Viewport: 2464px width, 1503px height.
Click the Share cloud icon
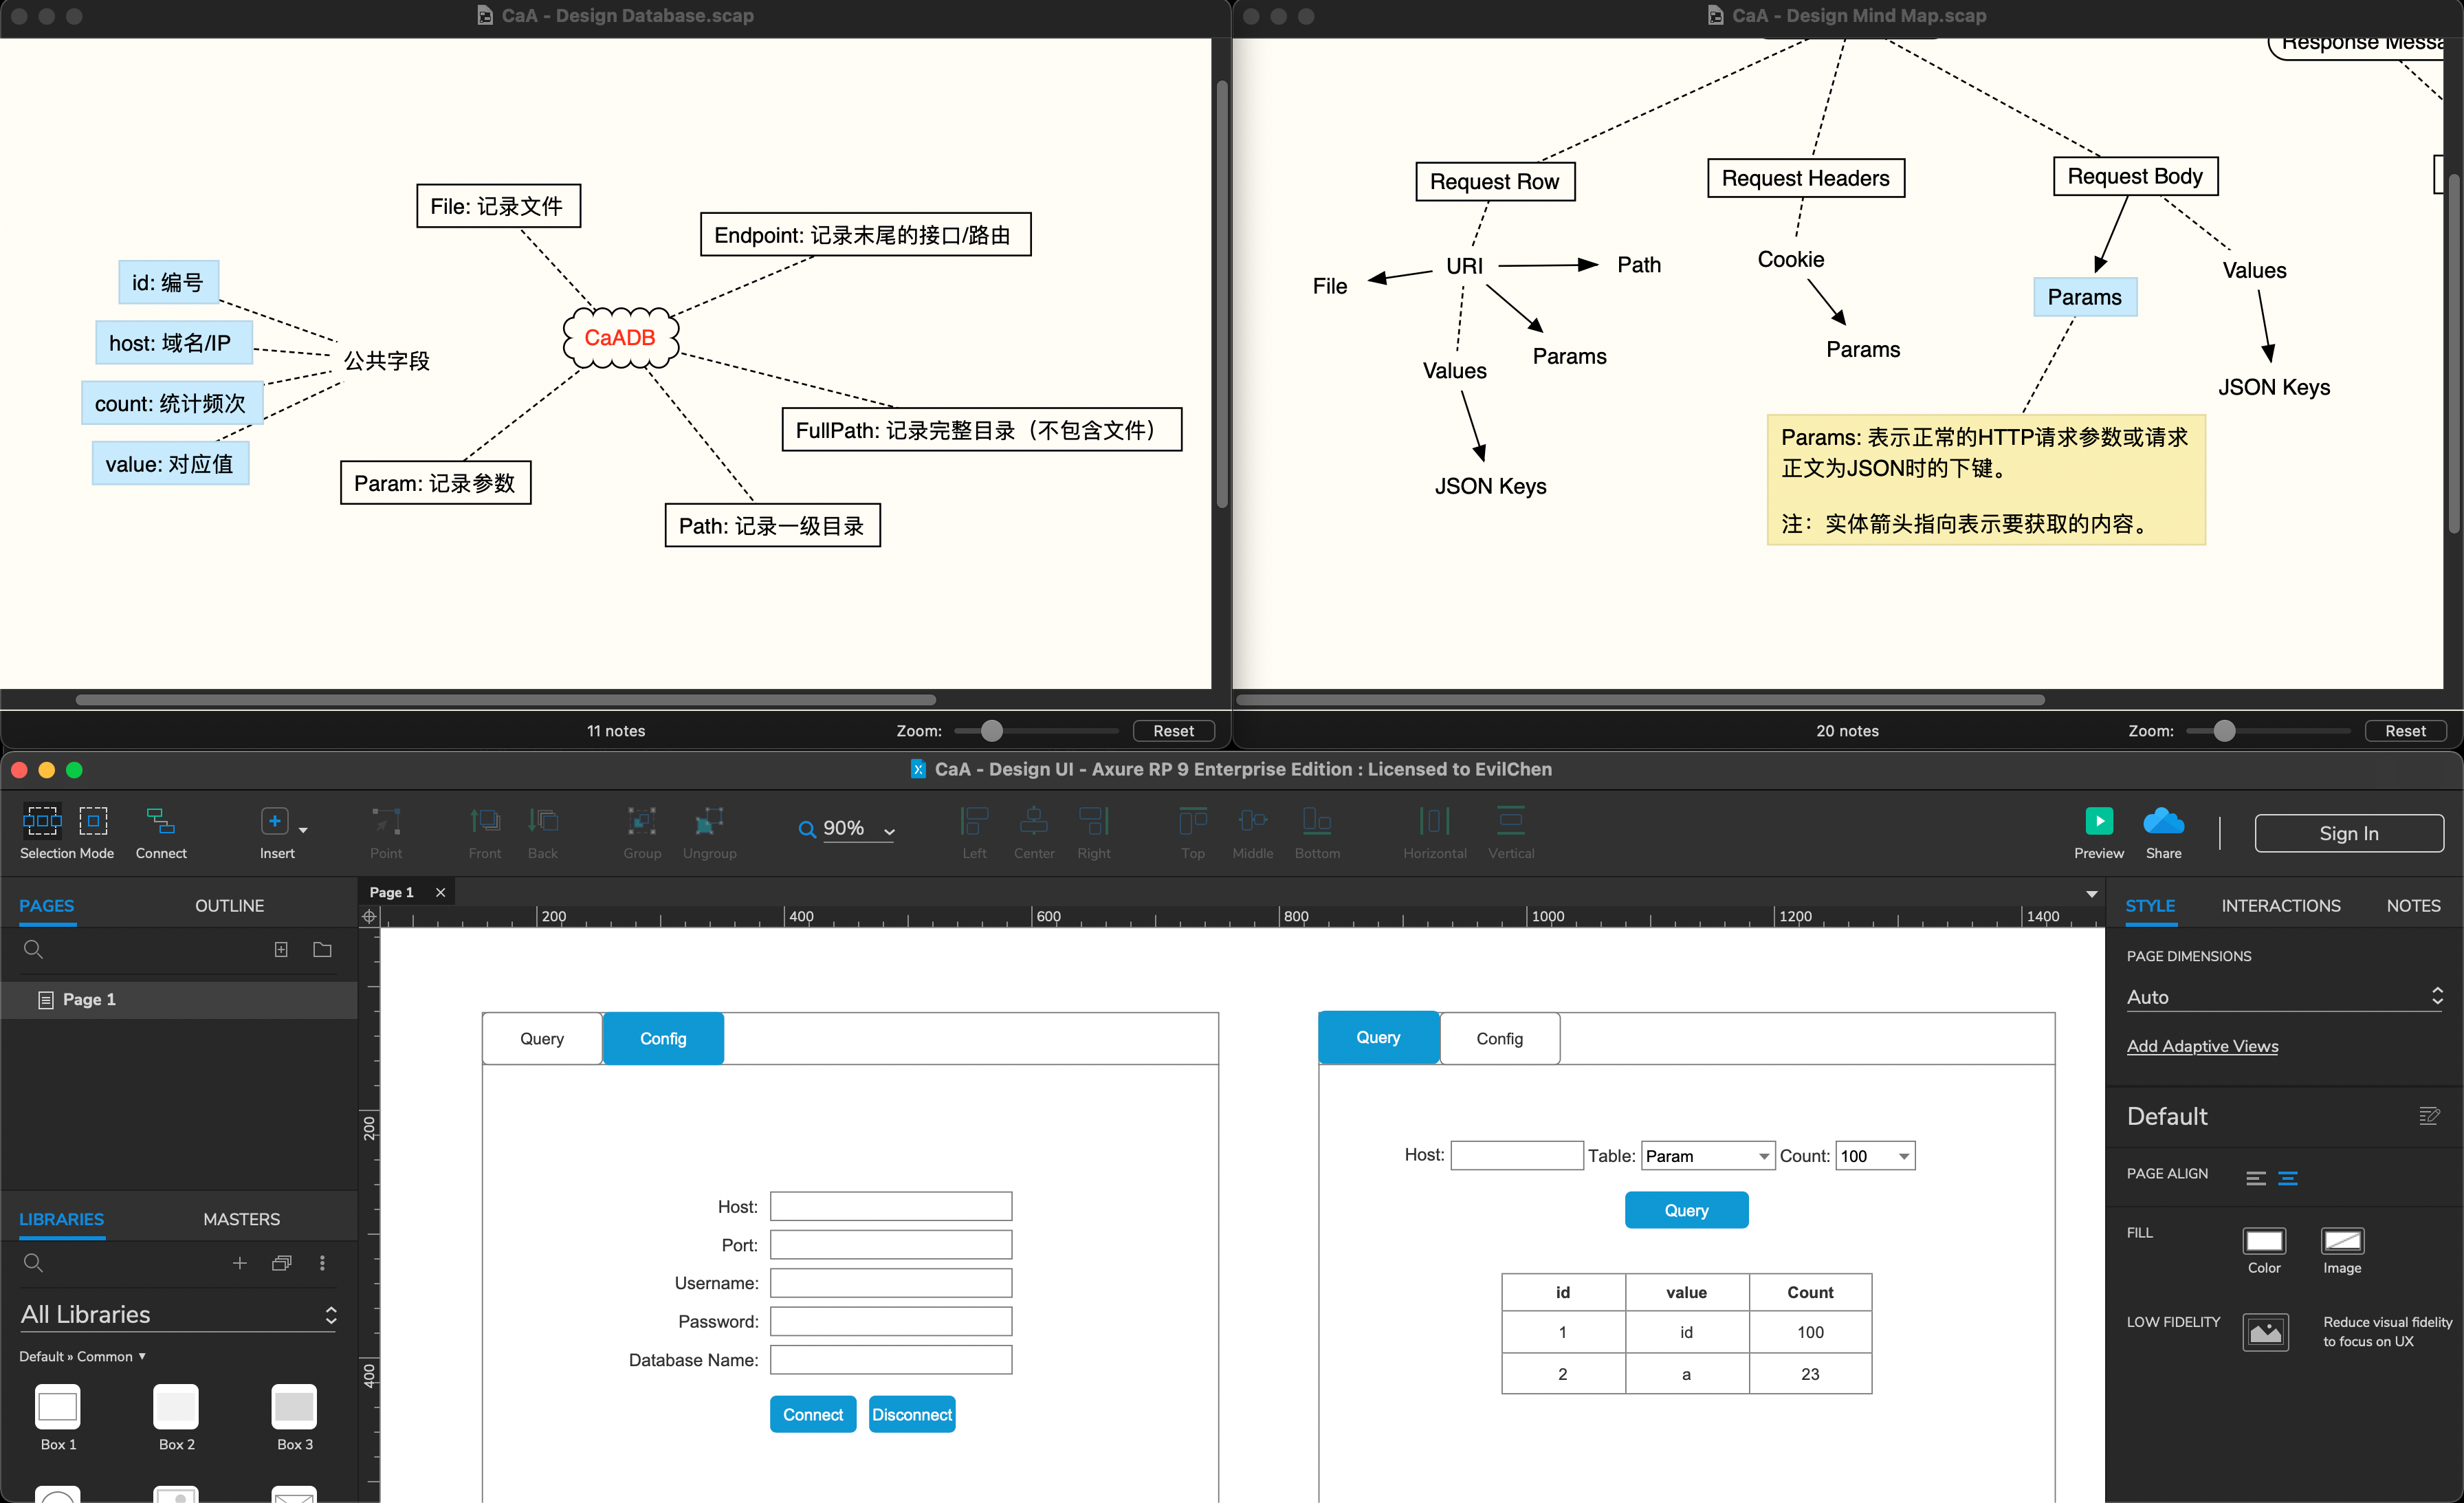click(2163, 821)
